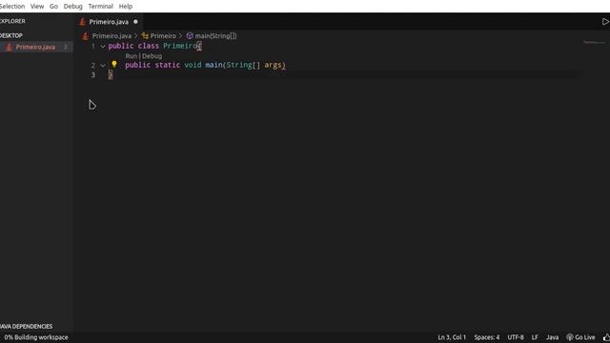Collapse the class fold arrow on line 1

(103, 47)
